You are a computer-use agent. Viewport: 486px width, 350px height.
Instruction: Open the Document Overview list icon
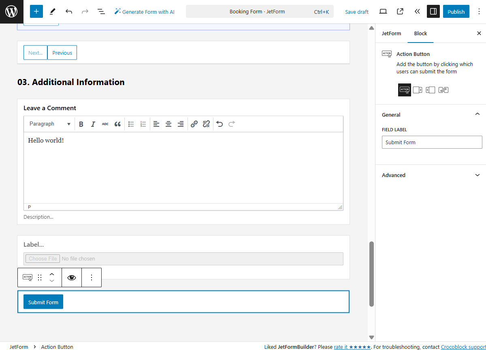pyautogui.click(x=101, y=12)
